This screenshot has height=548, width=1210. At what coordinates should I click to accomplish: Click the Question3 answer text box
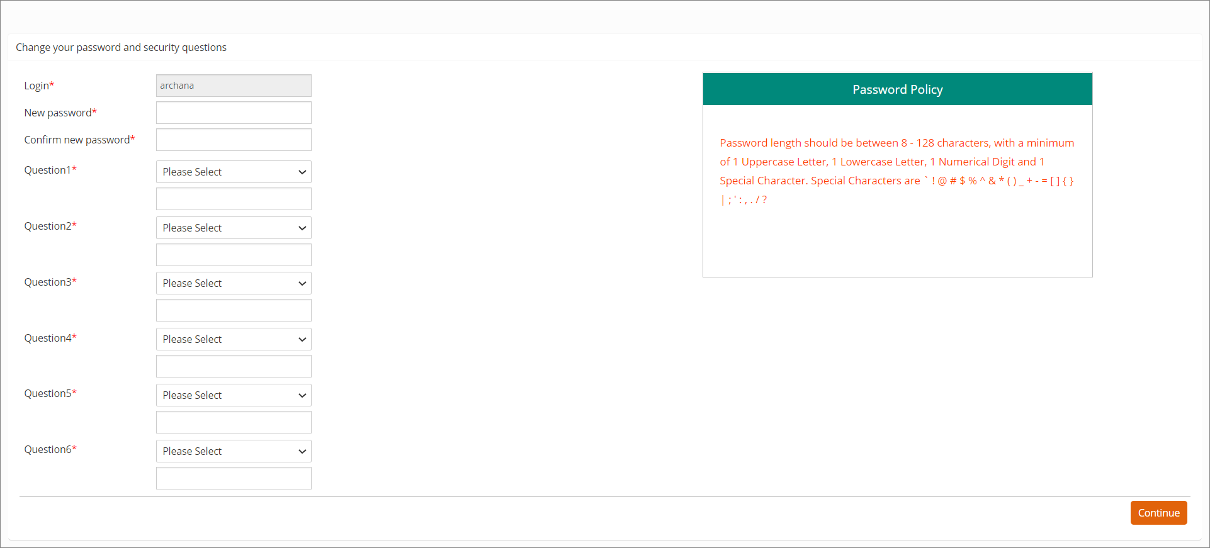click(234, 310)
